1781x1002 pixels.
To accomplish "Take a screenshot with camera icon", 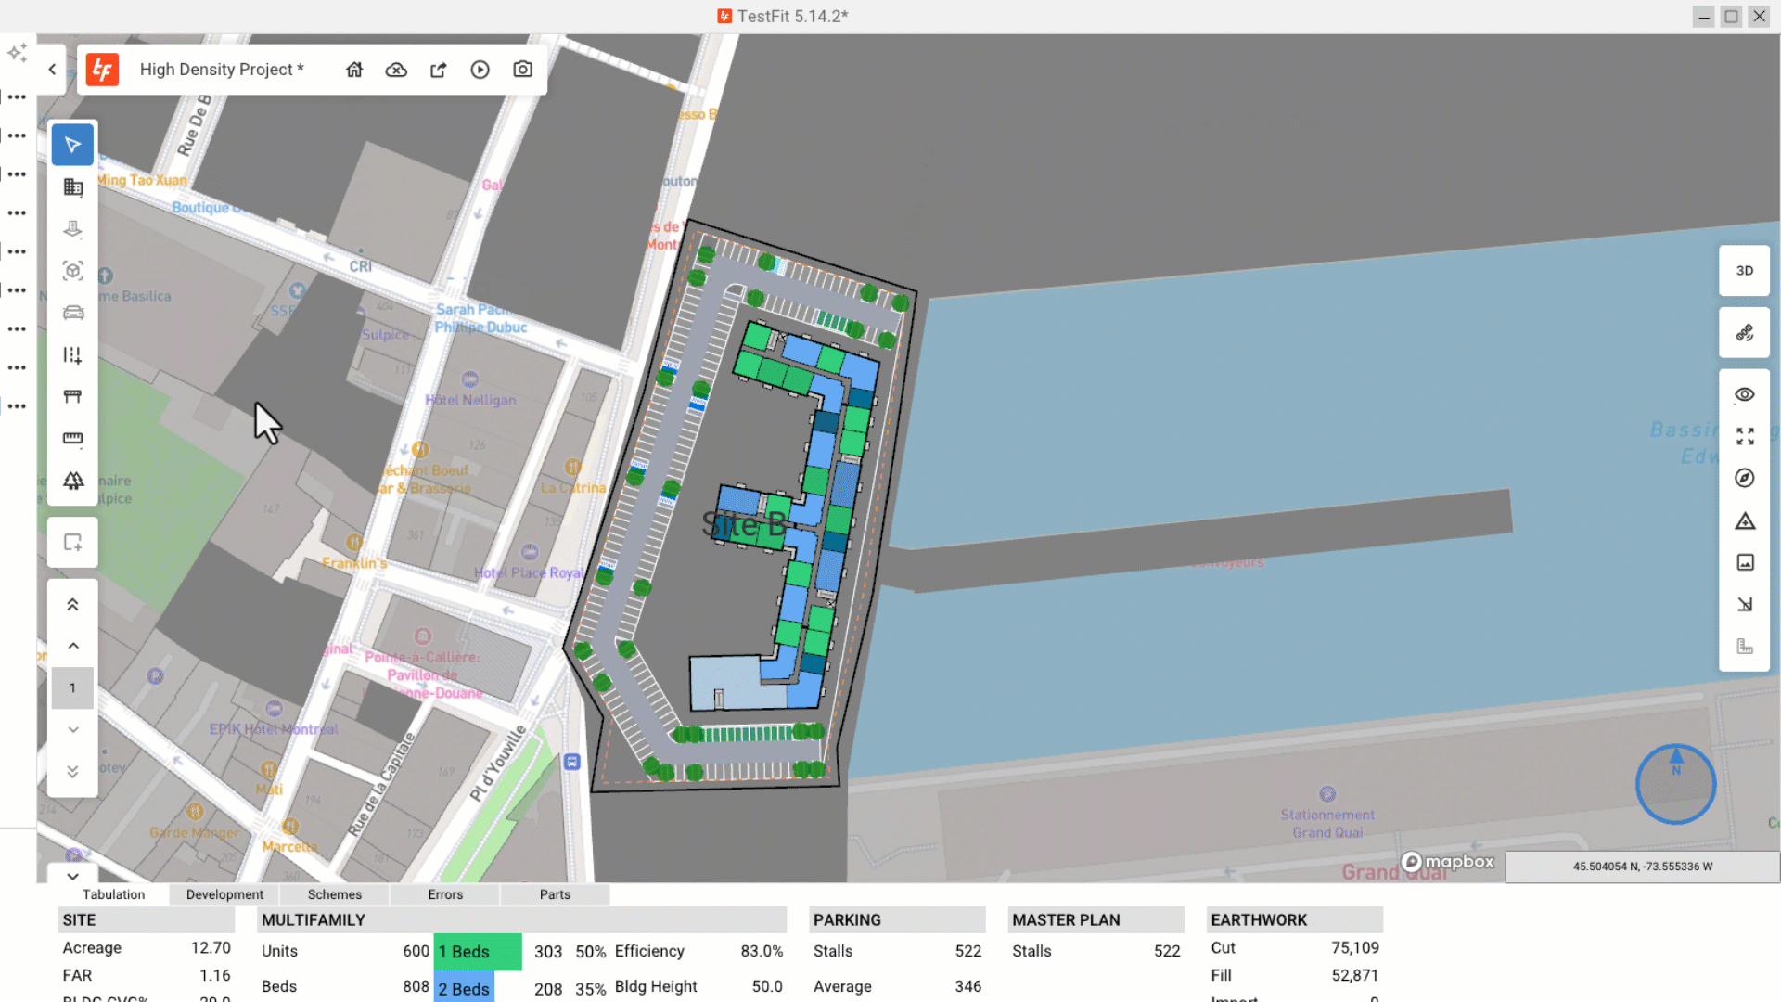I will pyautogui.click(x=522, y=70).
